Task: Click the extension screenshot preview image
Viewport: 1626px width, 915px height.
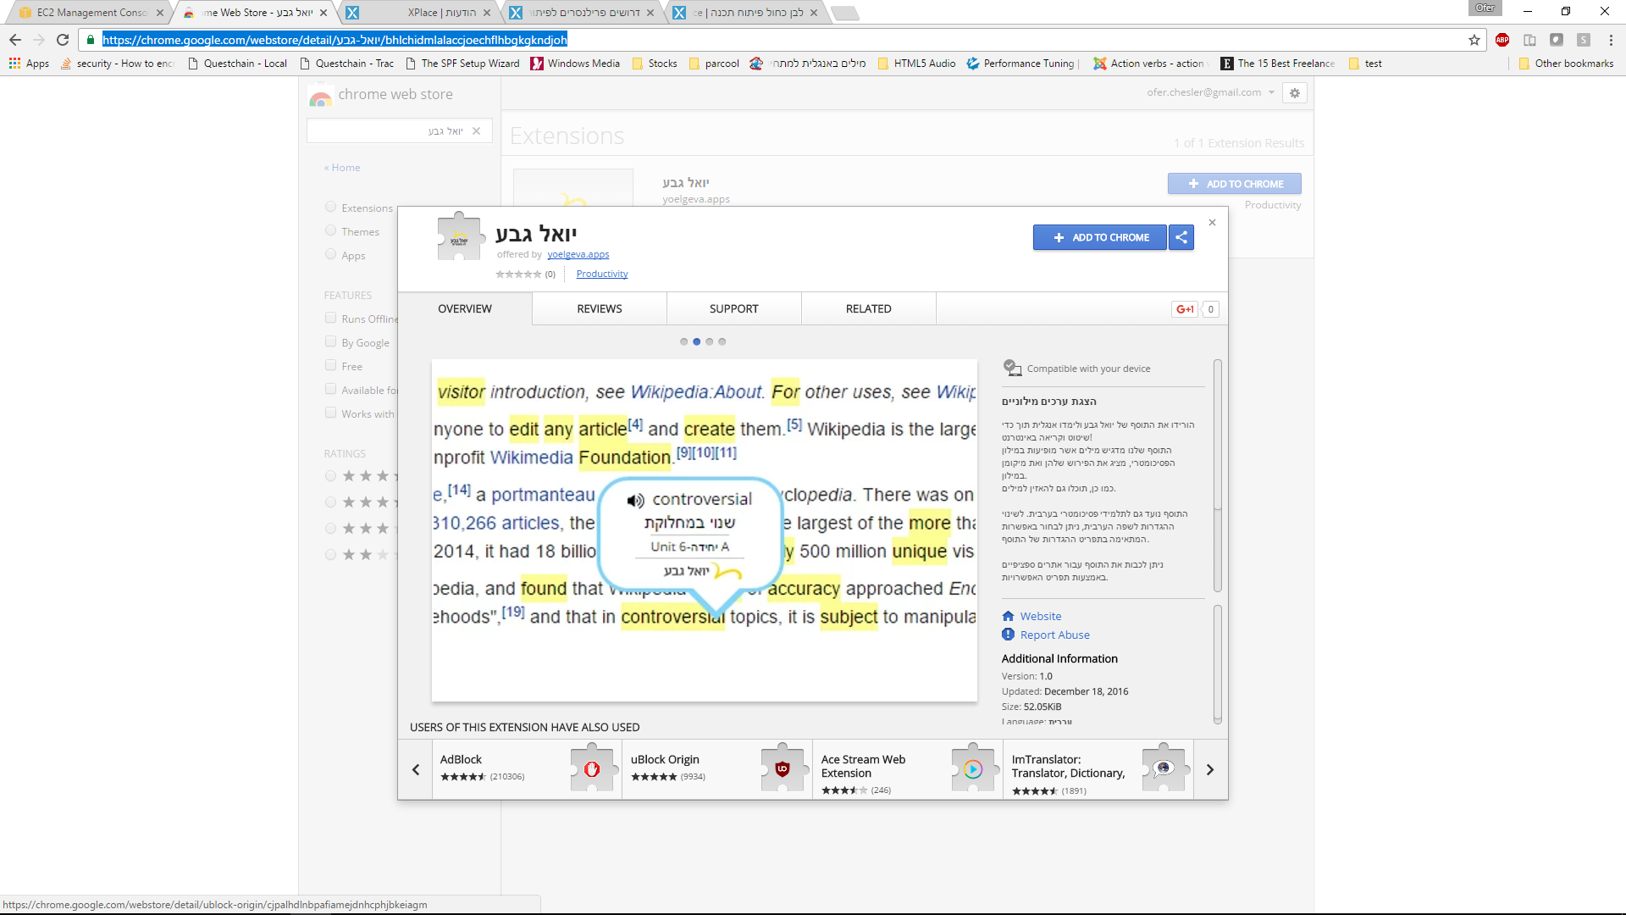Action: tap(705, 531)
